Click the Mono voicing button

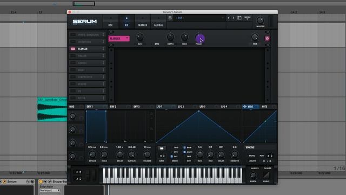[x=252, y=156]
